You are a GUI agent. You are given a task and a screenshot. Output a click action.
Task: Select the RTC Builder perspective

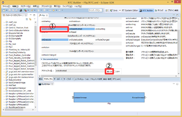(147, 10)
